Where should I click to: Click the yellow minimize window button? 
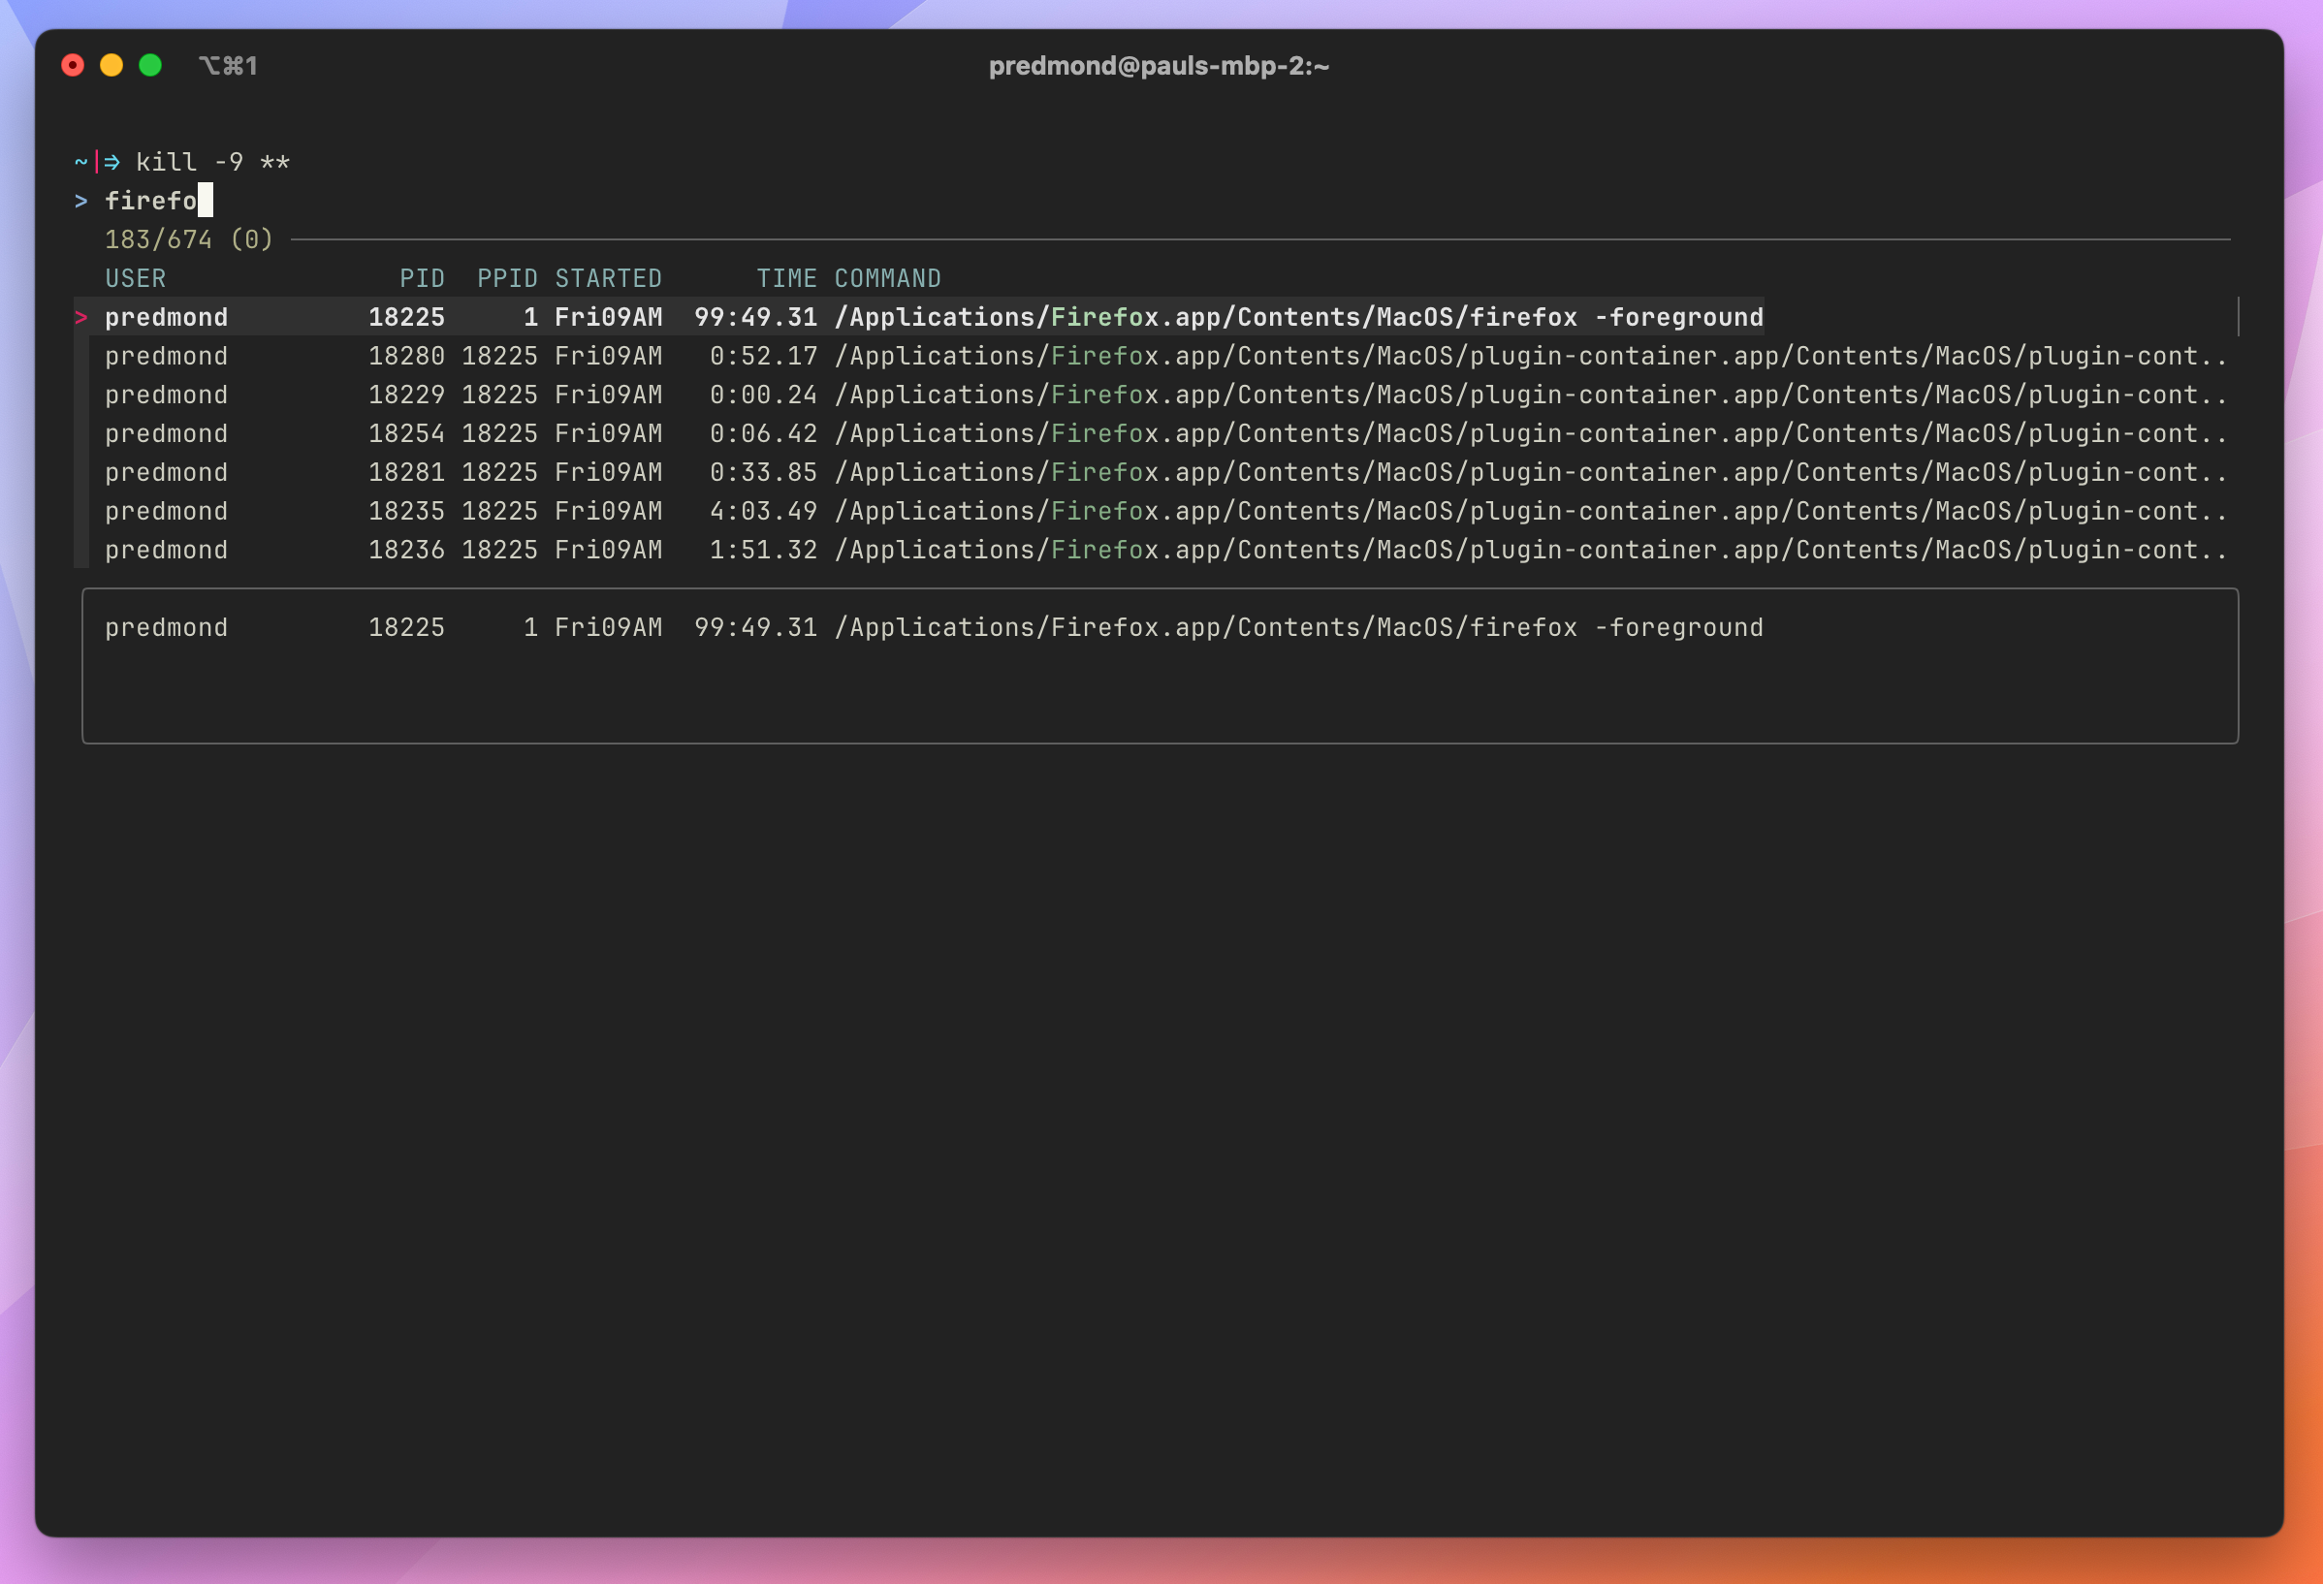(x=111, y=65)
